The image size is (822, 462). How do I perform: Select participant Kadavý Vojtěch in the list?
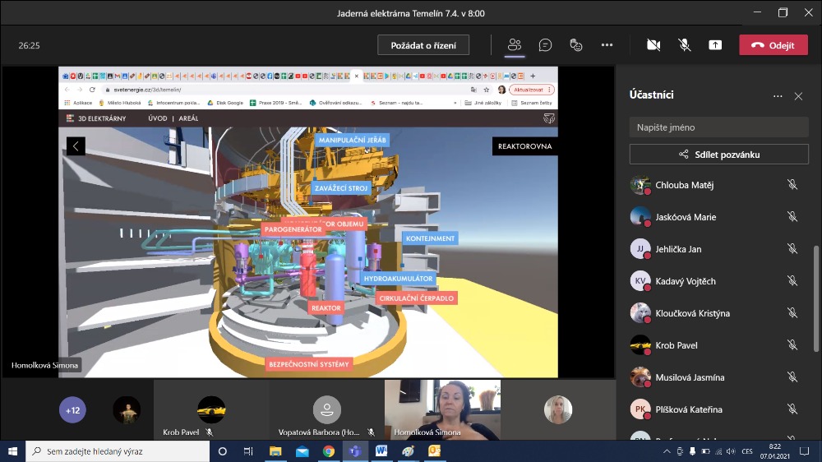(686, 281)
